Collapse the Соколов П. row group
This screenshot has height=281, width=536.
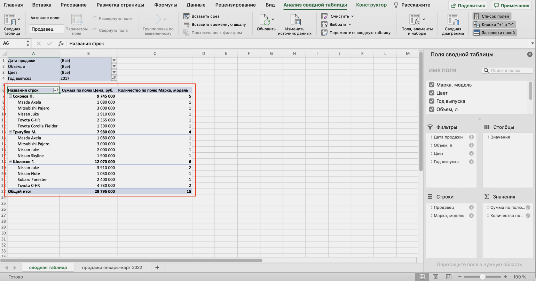(x=10, y=96)
